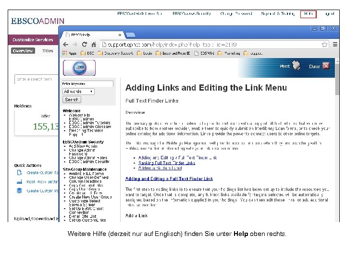Click the browser Forward arrow

75,45
